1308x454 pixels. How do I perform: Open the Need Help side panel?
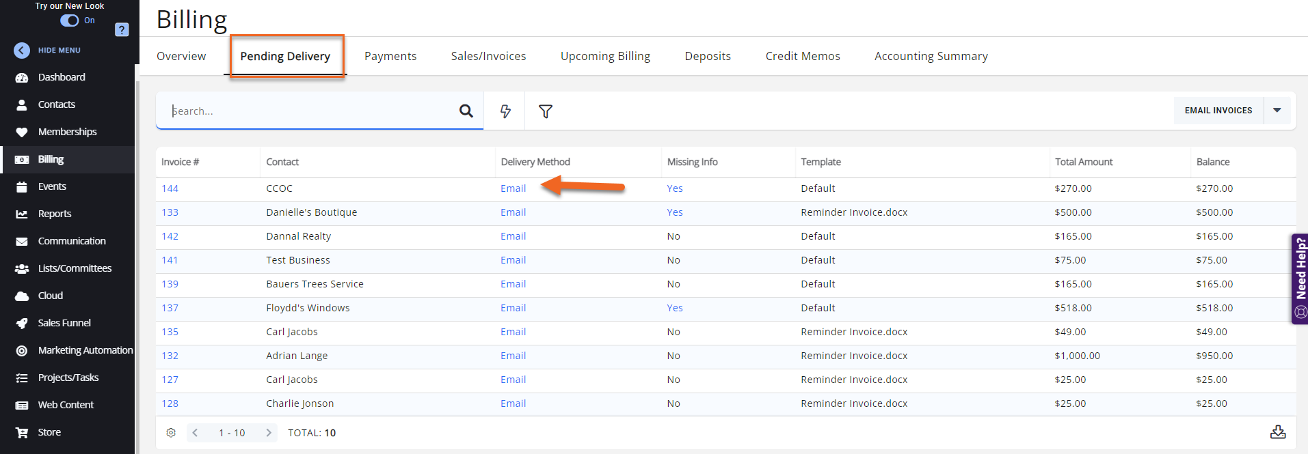coord(1299,279)
